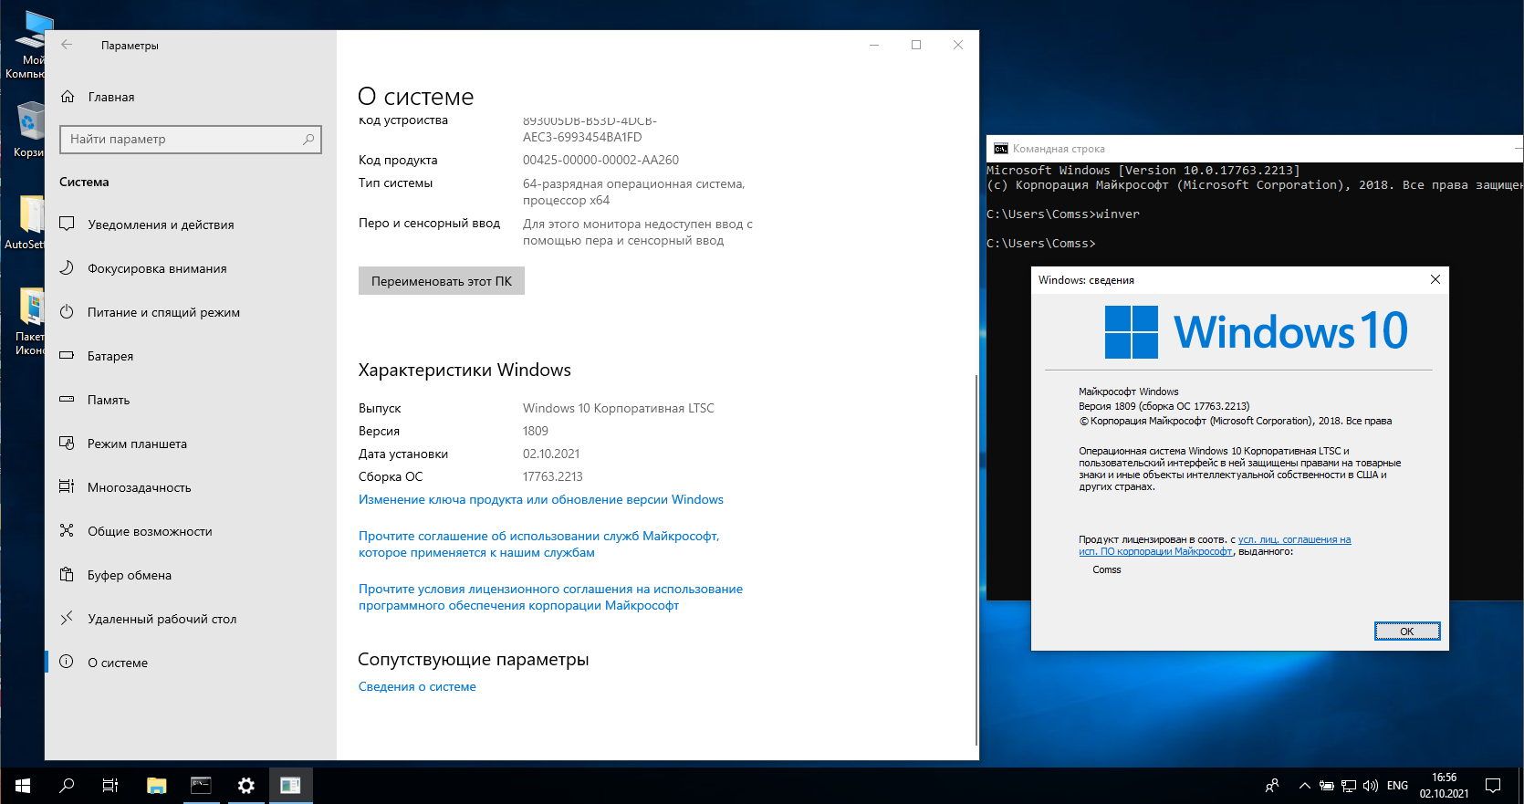Click the winver command line in Command Prompt

point(1063,214)
